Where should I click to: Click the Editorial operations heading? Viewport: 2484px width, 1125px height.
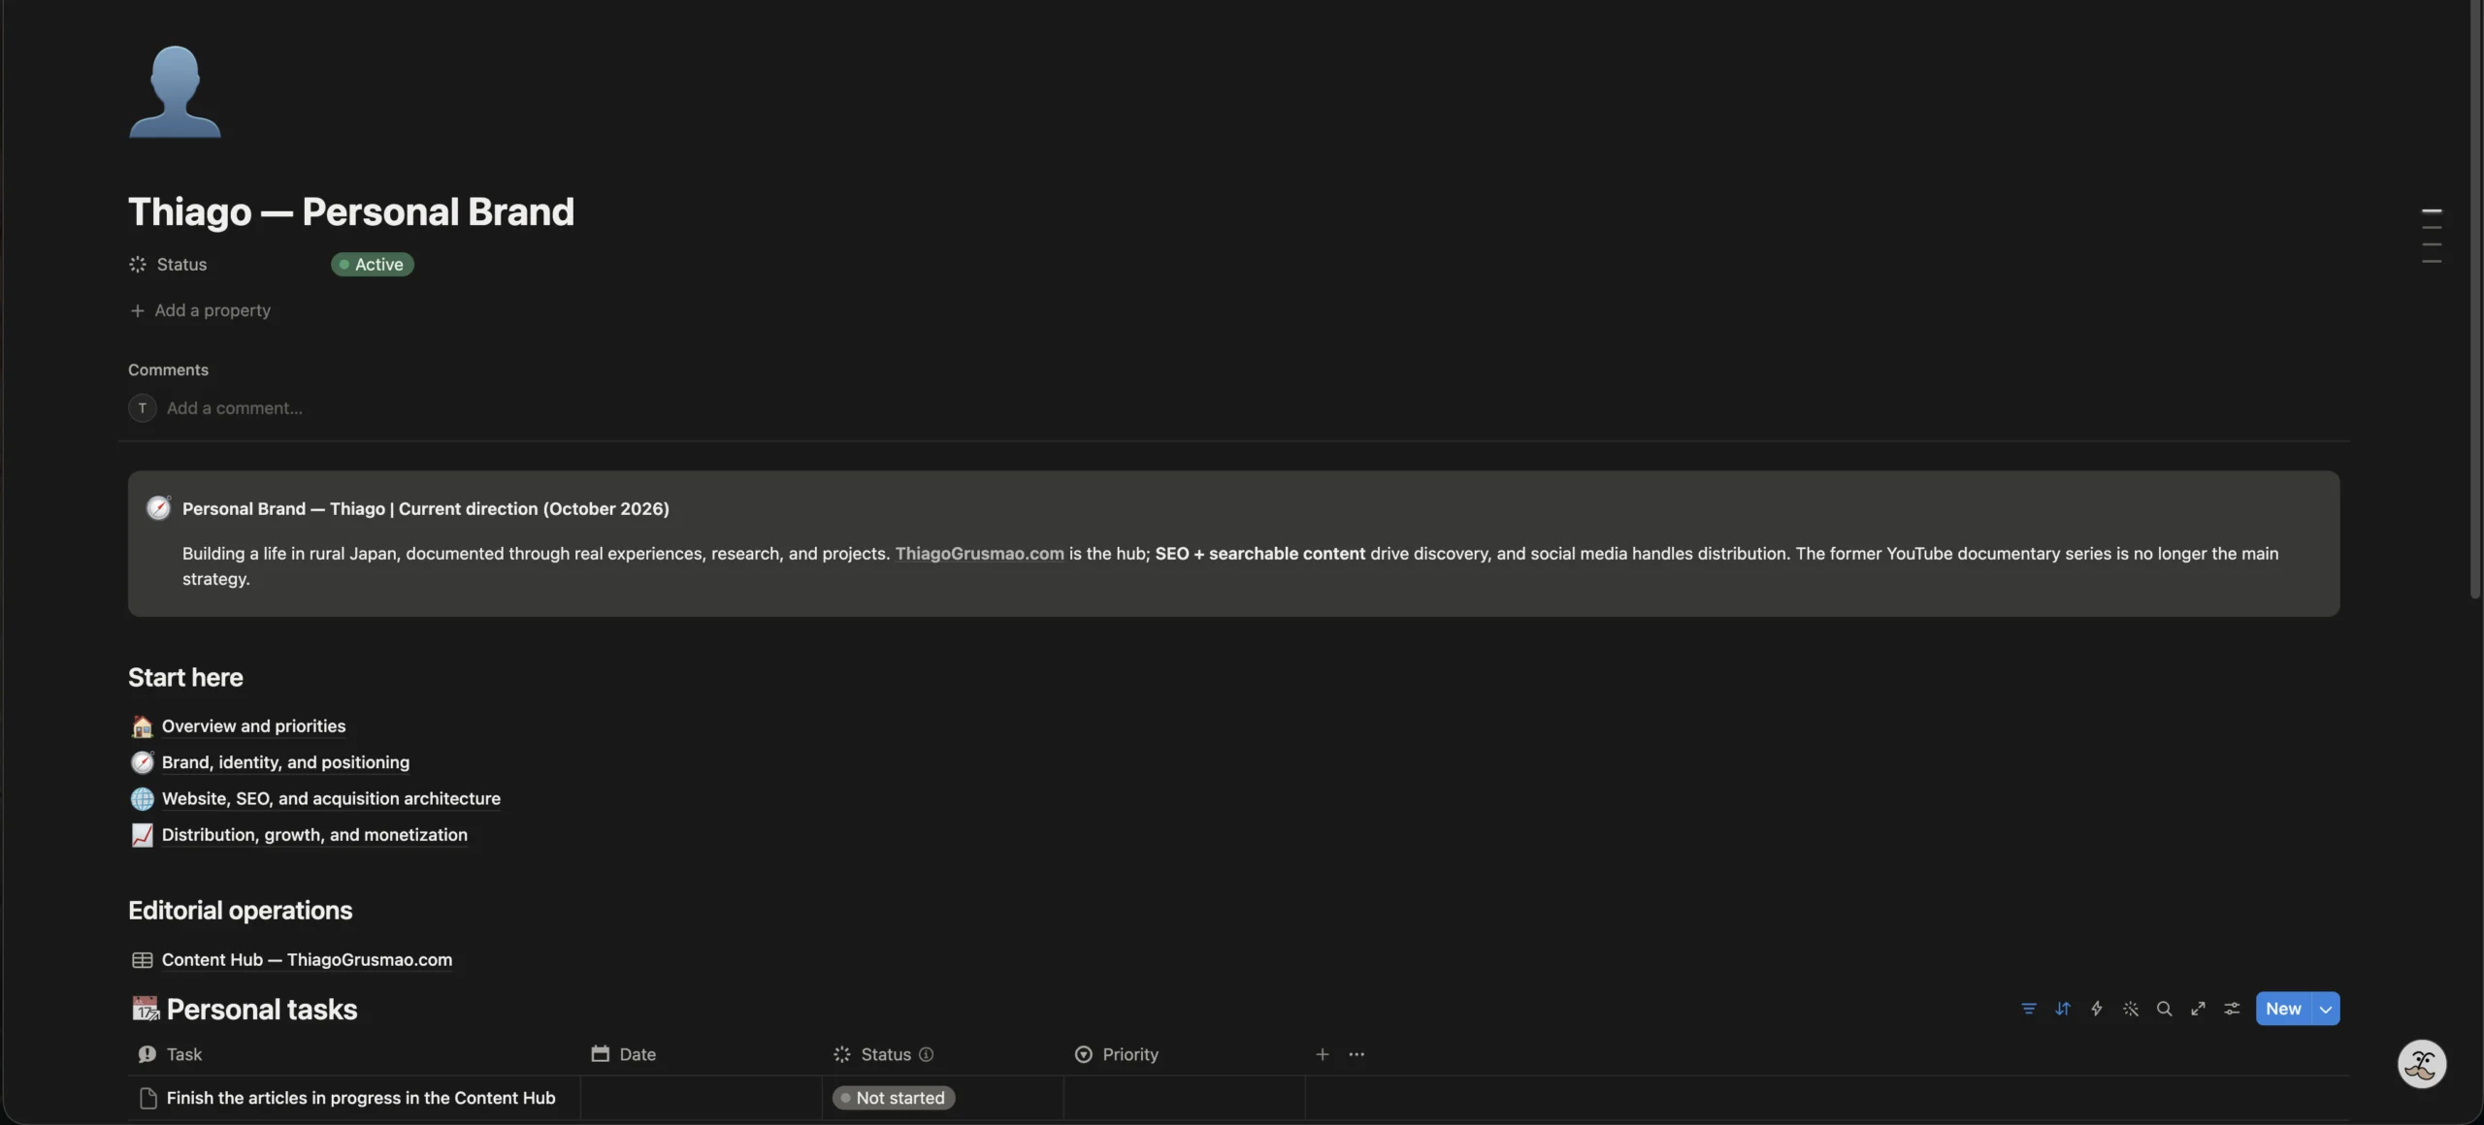click(241, 911)
